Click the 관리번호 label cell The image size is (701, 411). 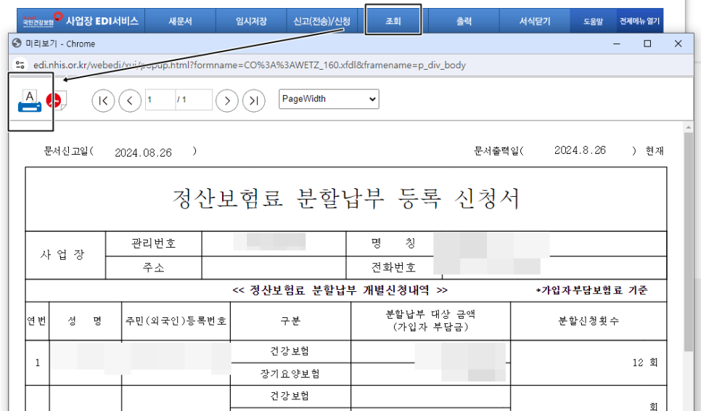click(x=153, y=244)
